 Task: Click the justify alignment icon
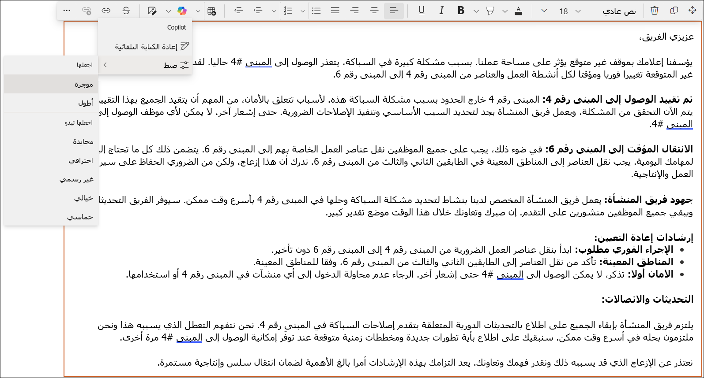pyautogui.click(x=335, y=11)
